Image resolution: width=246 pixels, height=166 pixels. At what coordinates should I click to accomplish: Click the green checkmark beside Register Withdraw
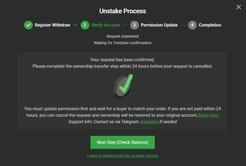coord(28,25)
